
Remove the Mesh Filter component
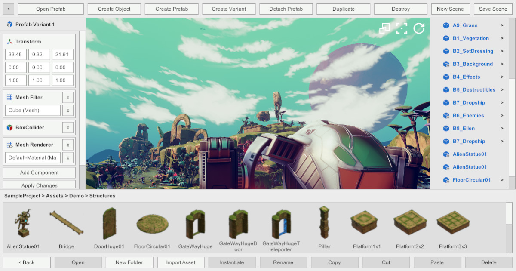[x=68, y=98]
